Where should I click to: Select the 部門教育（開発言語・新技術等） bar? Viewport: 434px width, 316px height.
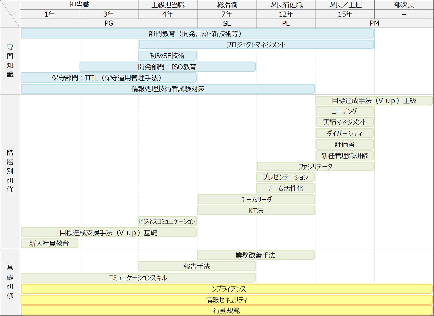coord(197,33)
